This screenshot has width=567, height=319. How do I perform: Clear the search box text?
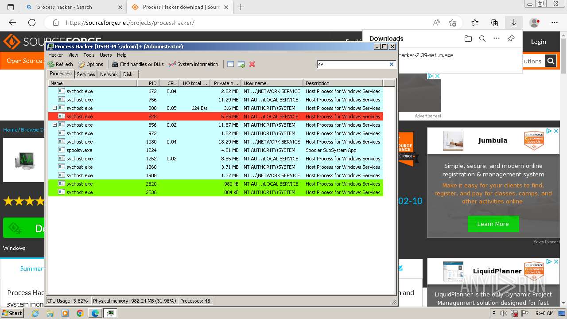[x=392, y=64]
